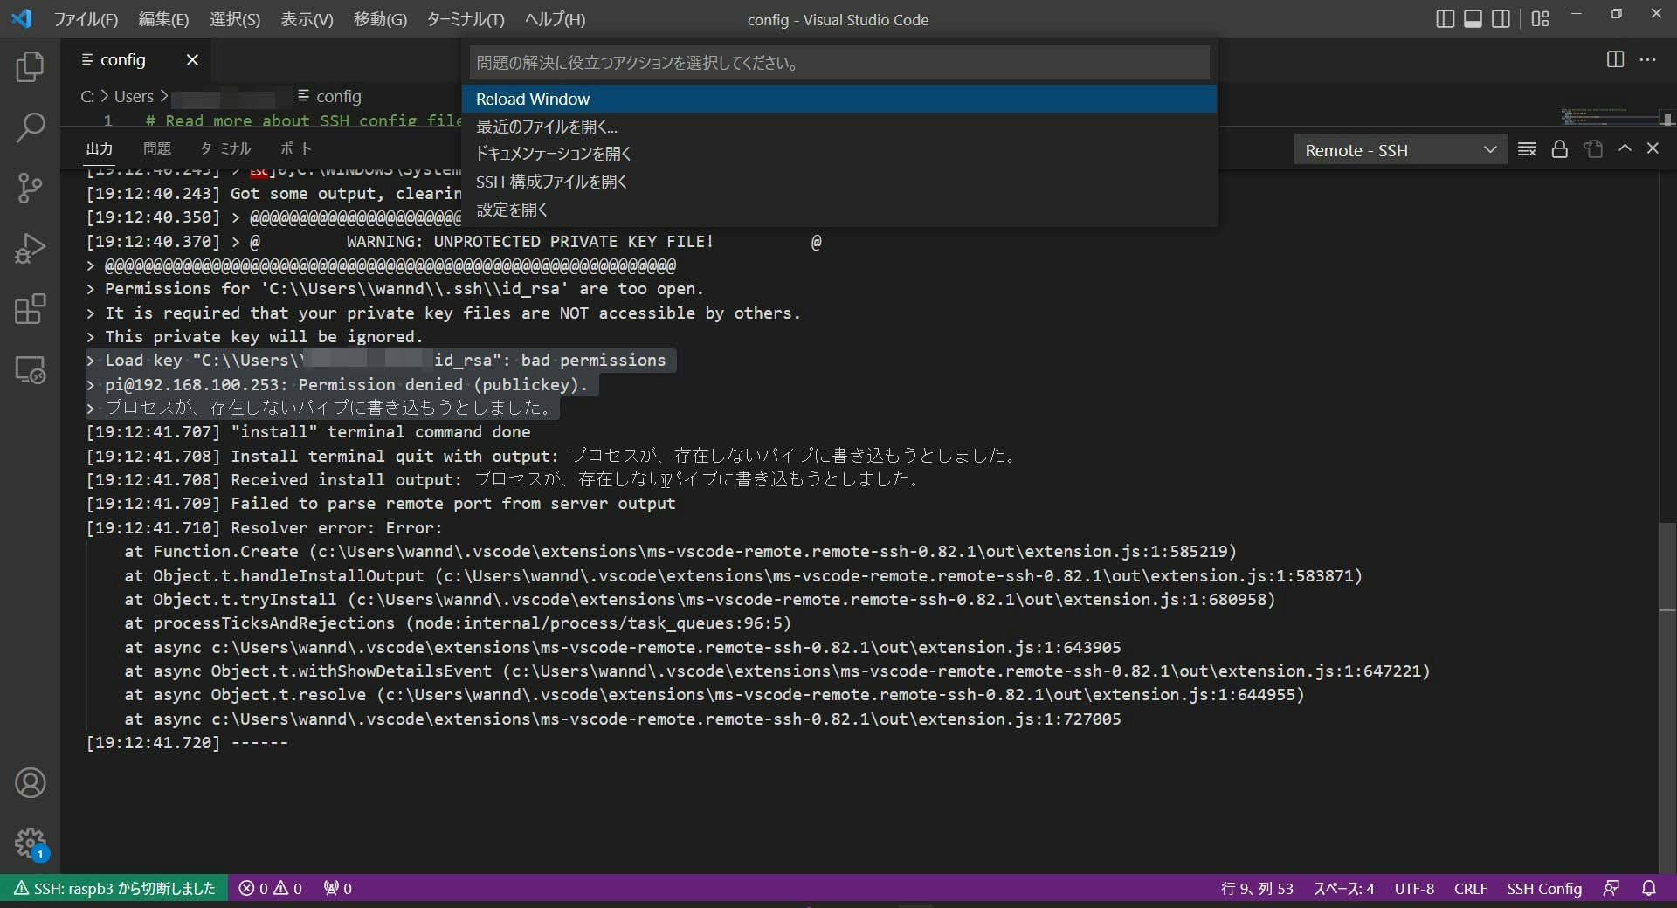
Task: Change file encoding UTF-8
Action: pos(1414,888)
